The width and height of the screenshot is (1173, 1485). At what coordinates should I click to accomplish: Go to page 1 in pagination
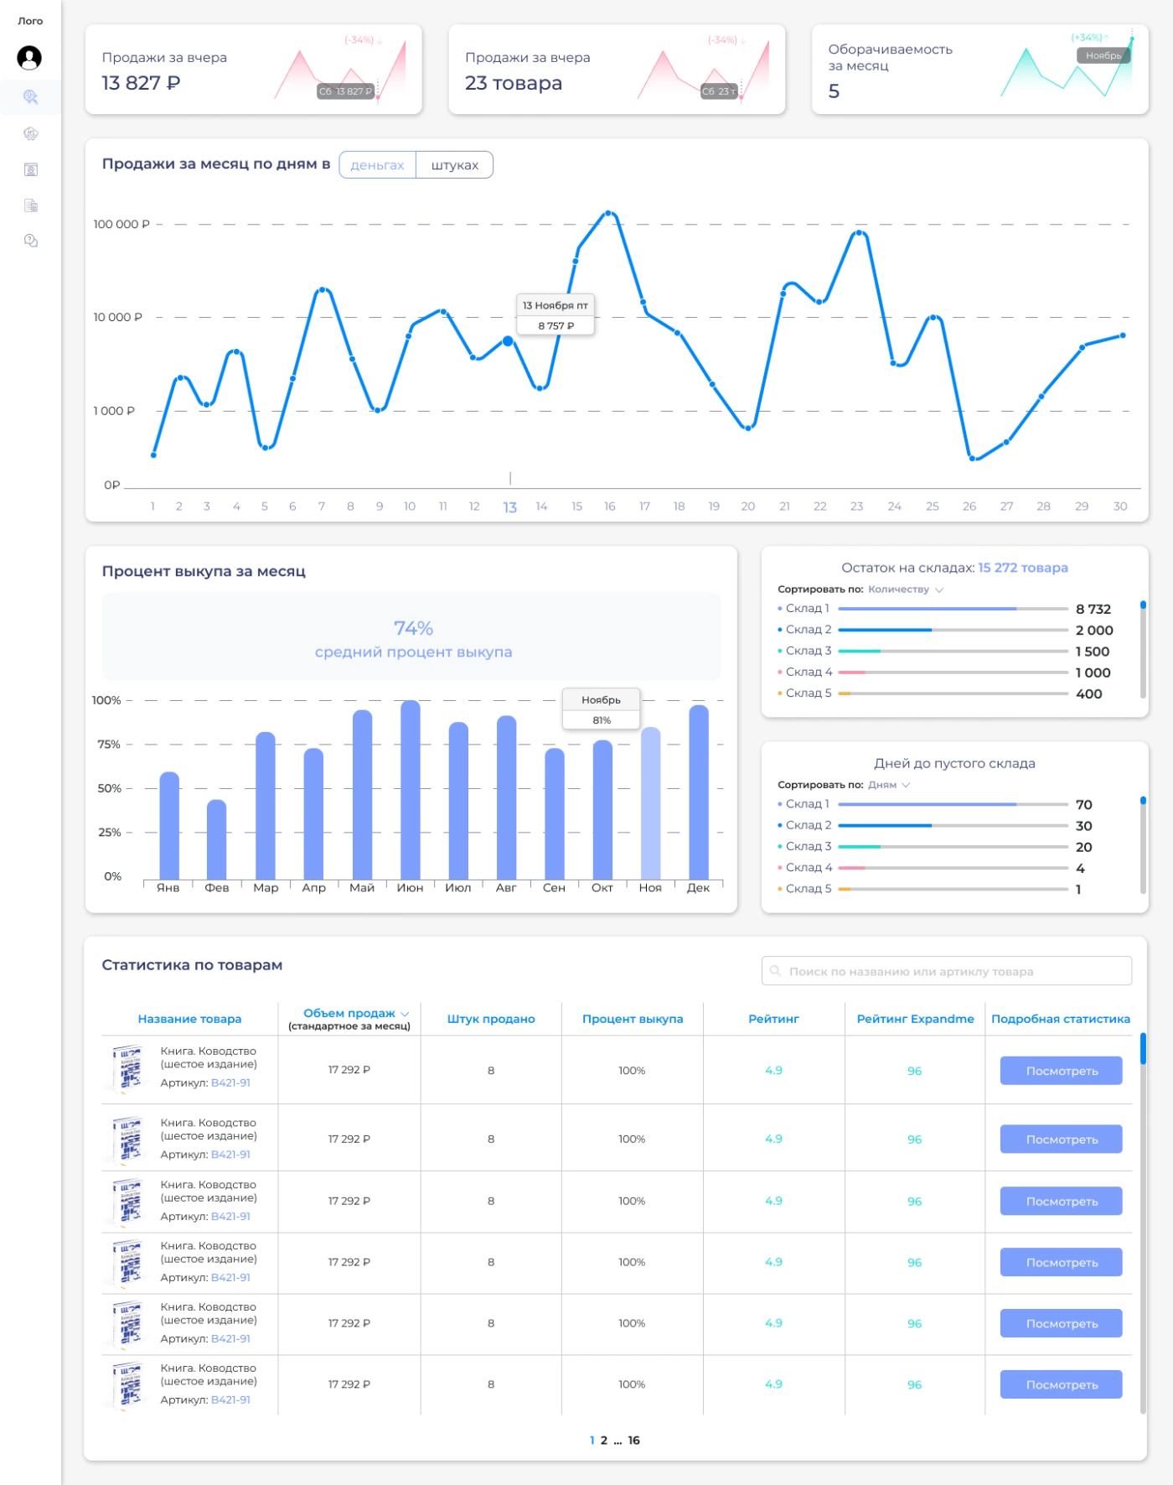tap(592, 1441)
